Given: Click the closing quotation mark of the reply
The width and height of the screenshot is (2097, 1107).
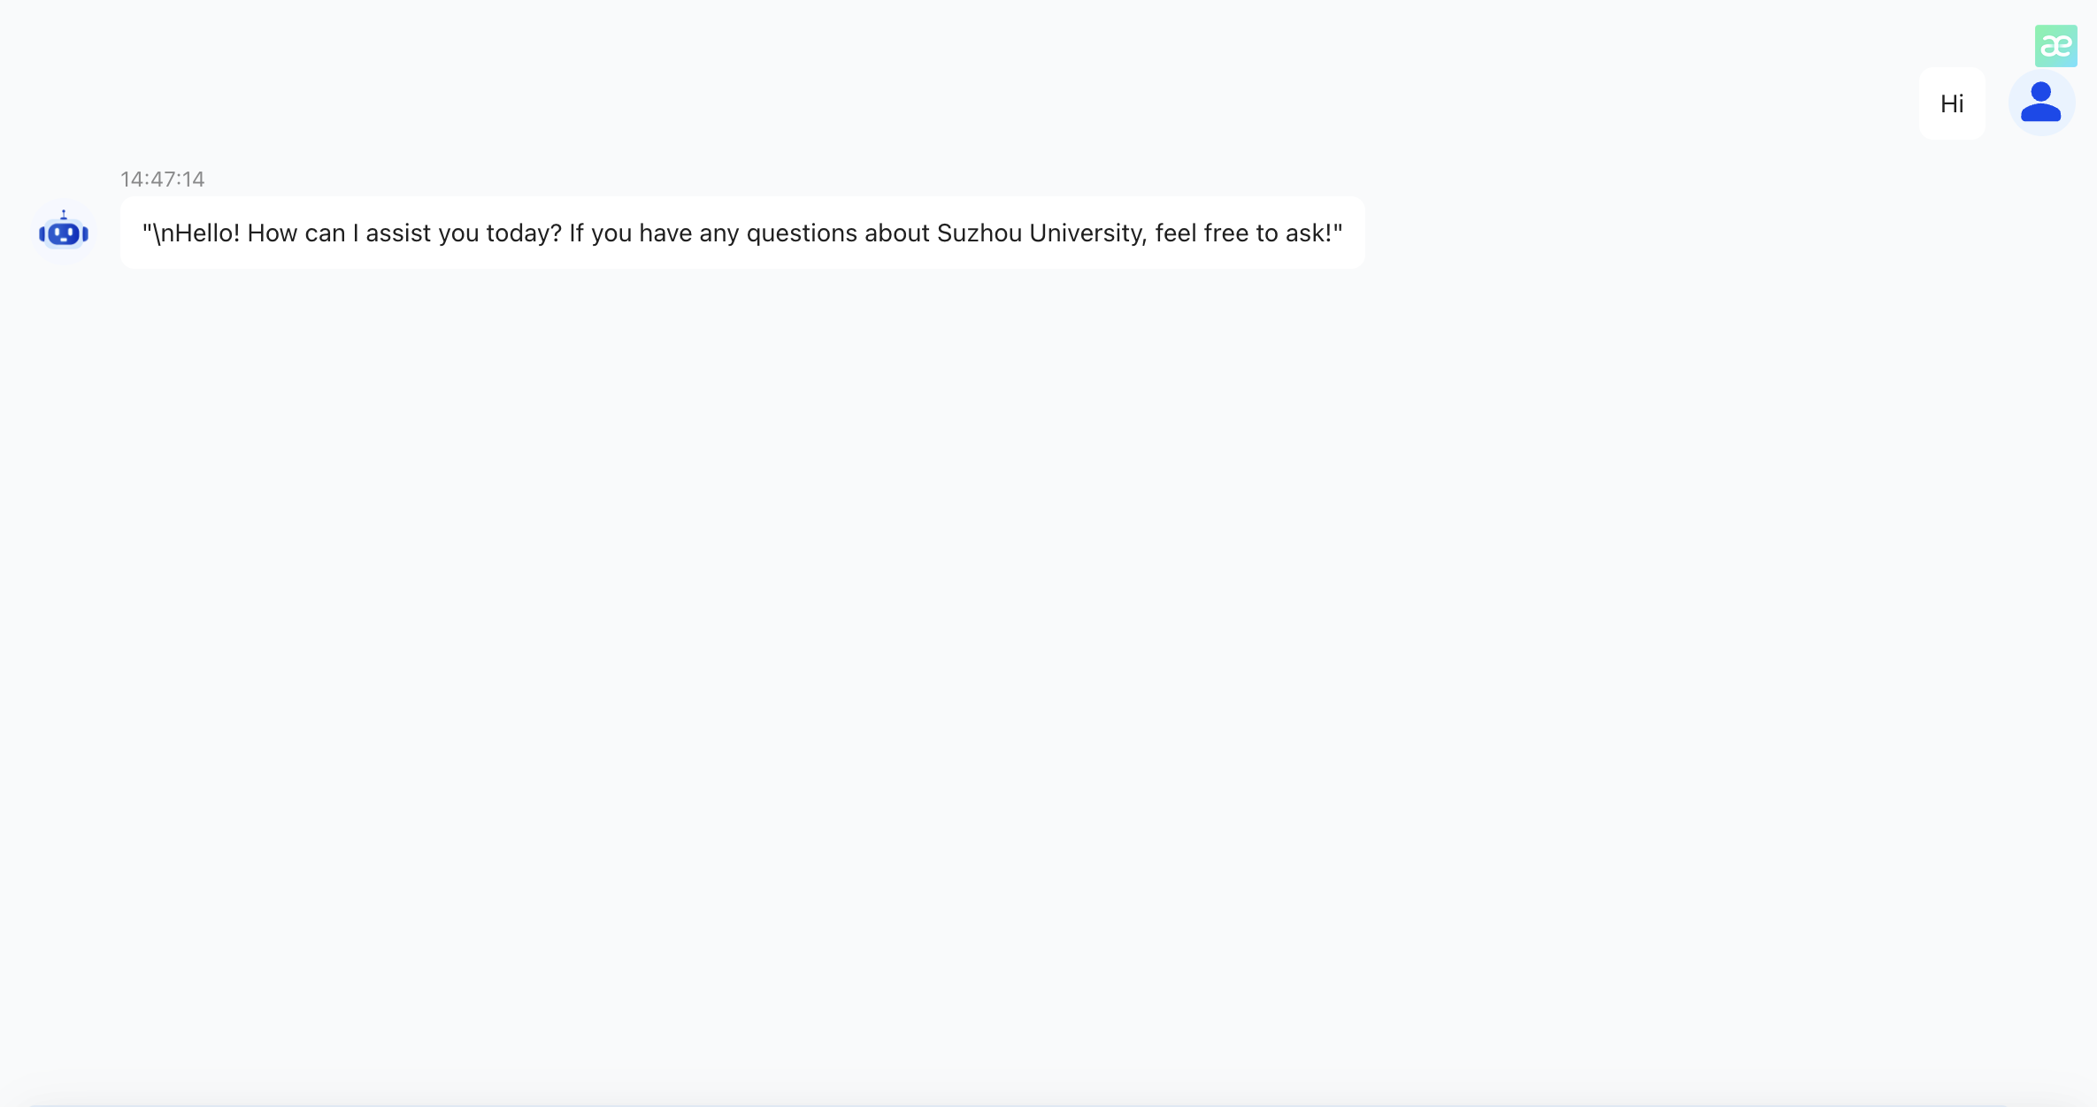Looking at the screenshot, I should (x=1338, y=227).
